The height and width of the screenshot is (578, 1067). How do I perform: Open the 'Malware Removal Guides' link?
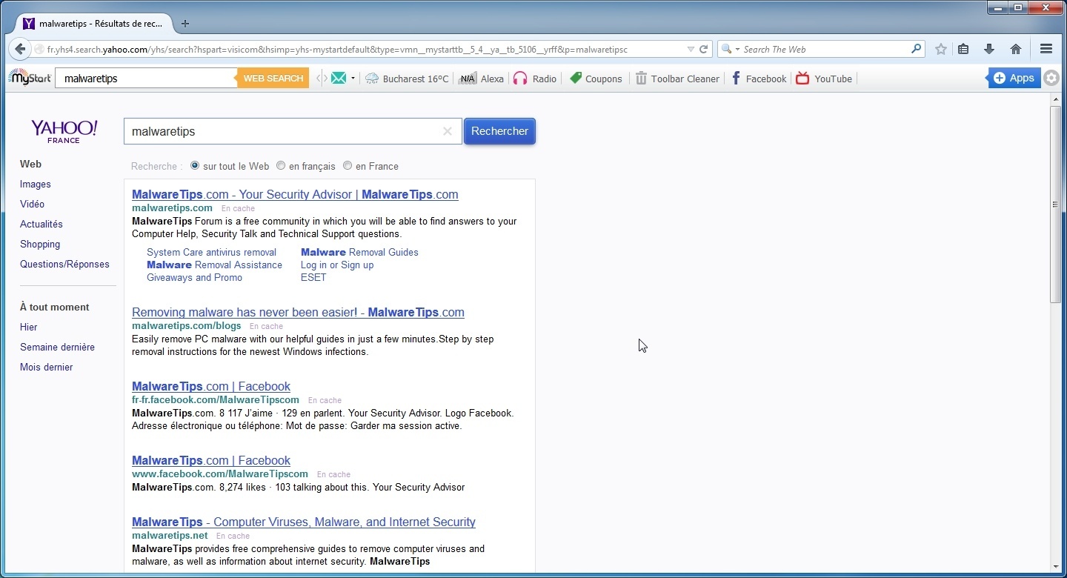(x=359, y=253)
